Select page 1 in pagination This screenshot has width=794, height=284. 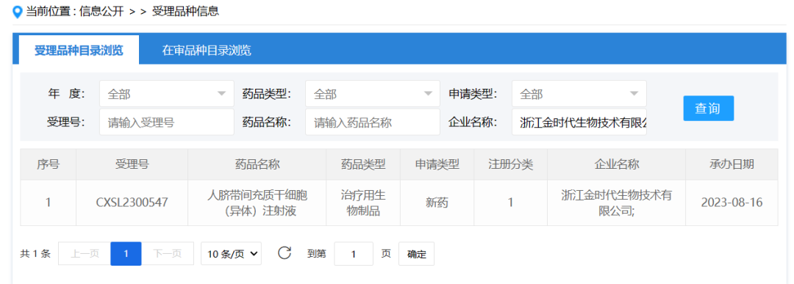[x=126, y=254]
